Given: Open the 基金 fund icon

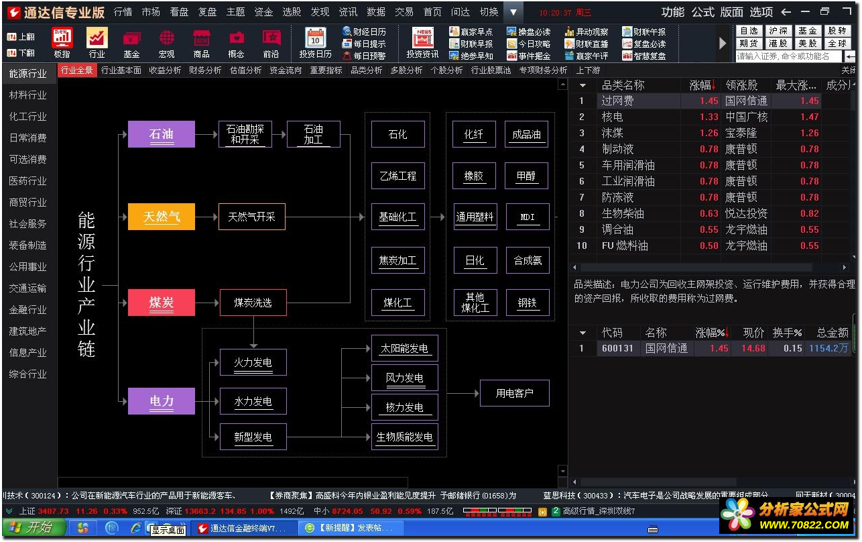Looking at the screenshot, I should click(131, 42).
